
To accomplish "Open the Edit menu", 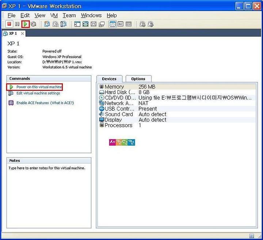I will tap(25, 15).
